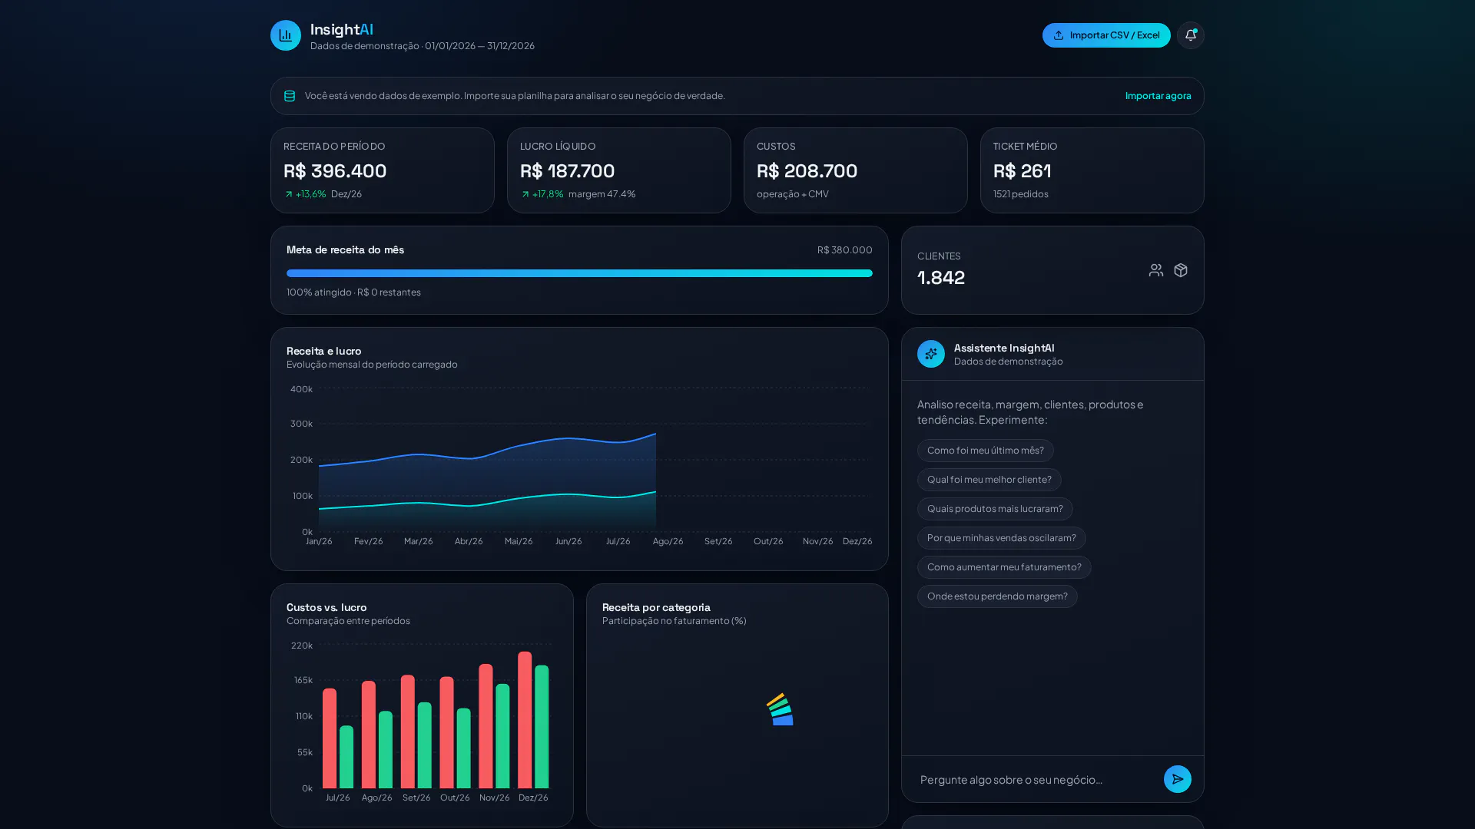
Task: Click the "Receita por categoria" card title
Action: pyautogui.click(x=656, y=607)
